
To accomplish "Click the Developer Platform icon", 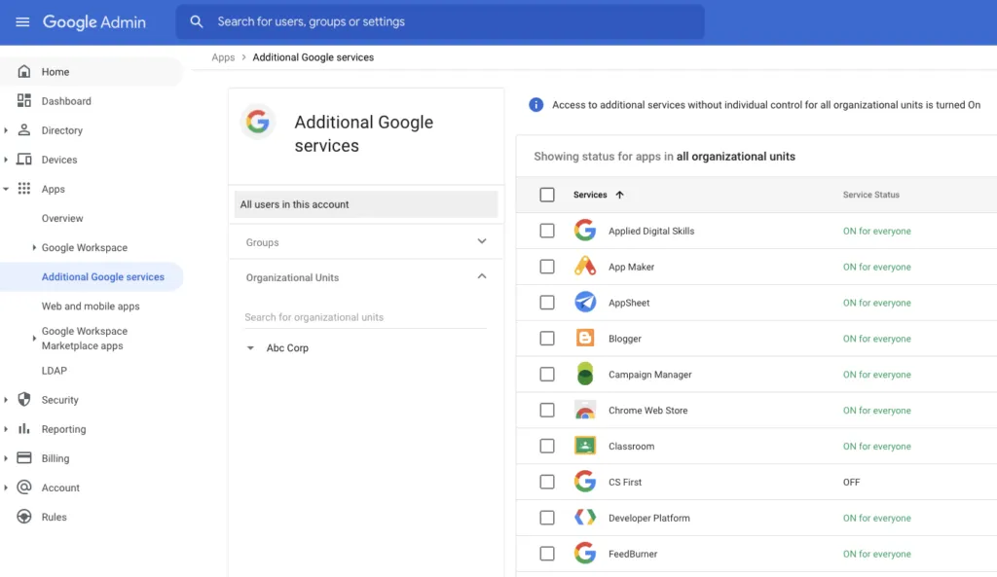I will click(585, 518).
